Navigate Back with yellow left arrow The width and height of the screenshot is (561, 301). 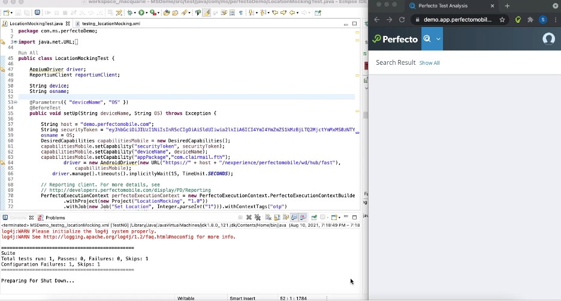pos(292,13)
